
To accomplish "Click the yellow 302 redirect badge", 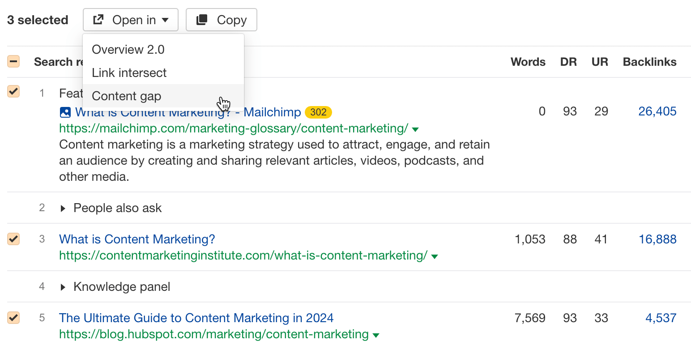I will click(318, 112).
